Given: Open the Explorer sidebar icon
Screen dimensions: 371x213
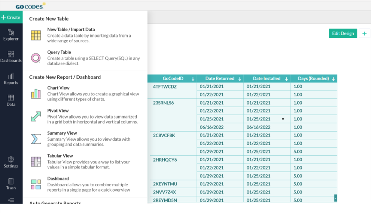Looking at the screenshot, I should [11, 35].
